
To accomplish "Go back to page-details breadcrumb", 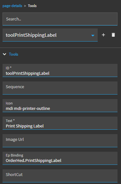I will point(12,6).
